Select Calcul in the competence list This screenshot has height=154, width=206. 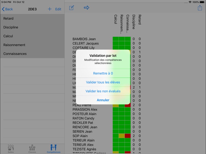[x=32, y=36]
